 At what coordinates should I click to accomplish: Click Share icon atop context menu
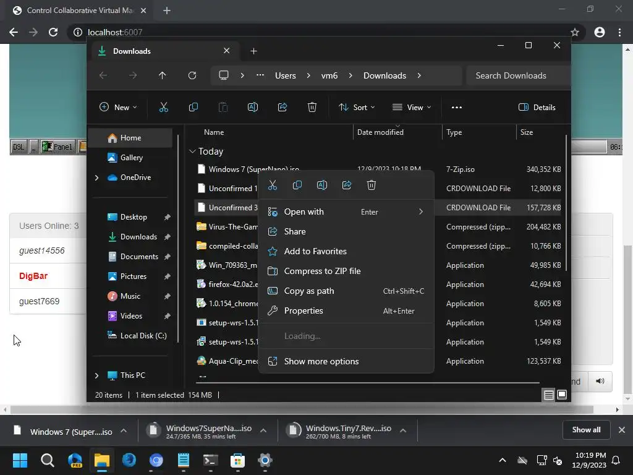click(x=347, y=186)
